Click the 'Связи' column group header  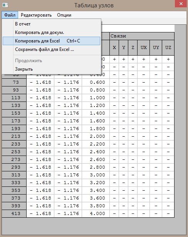142,36
